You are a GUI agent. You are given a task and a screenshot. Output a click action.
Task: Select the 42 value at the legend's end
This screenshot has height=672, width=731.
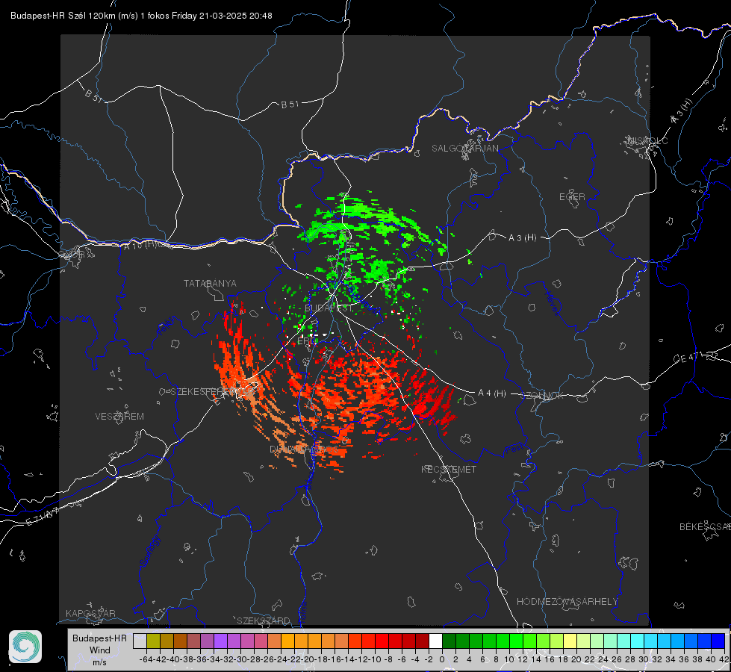(724, 659)
